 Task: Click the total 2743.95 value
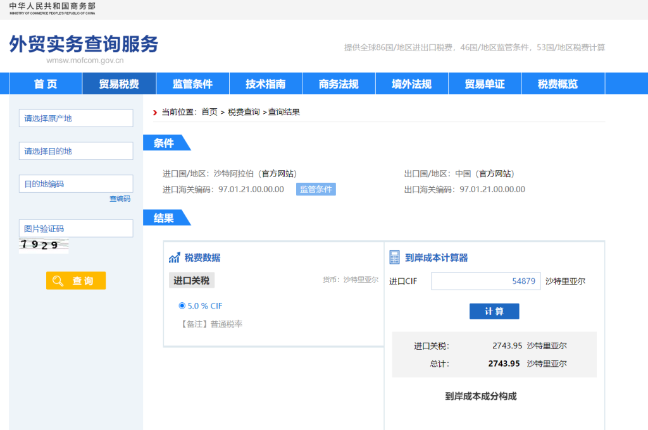[x=504, y=364]
